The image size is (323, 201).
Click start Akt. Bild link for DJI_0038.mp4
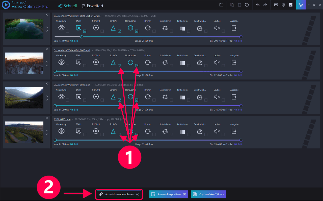pos(74,110)
